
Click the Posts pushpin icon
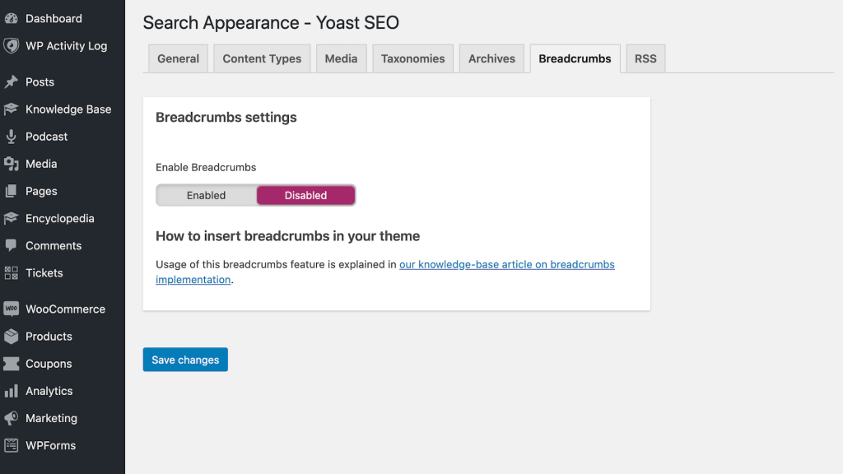coord(12,81)
